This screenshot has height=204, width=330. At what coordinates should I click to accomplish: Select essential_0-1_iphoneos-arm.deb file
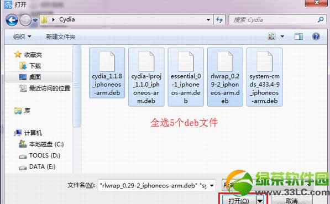pyautogui.click(x=186, y=77)
